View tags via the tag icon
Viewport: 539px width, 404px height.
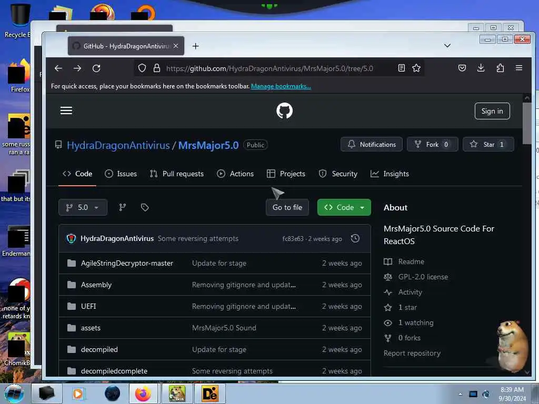145,207
